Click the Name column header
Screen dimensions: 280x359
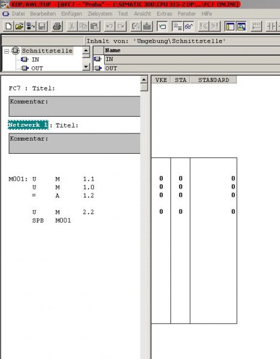[192, 50]
